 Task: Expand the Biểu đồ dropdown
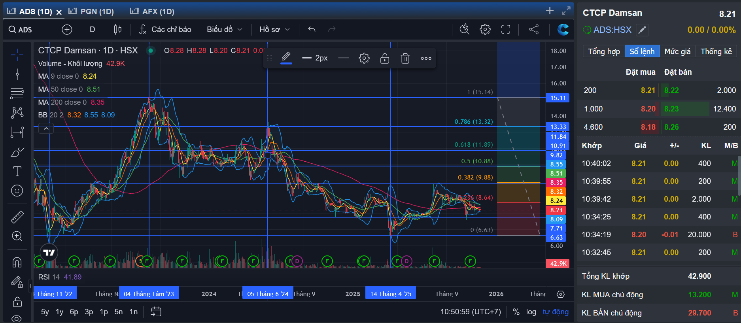coord(225,29)
